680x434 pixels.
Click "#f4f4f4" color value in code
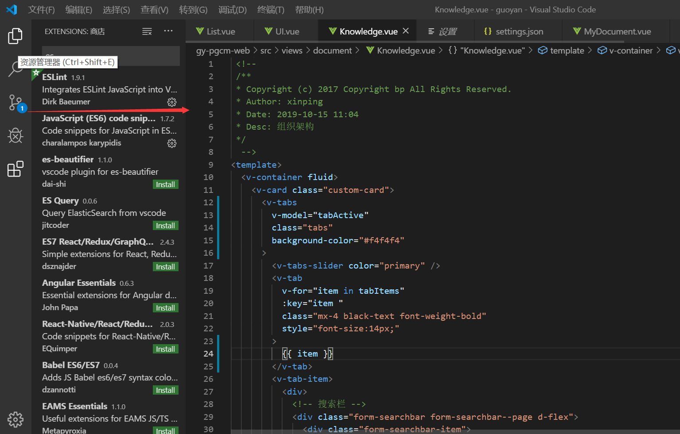point(381,240)
